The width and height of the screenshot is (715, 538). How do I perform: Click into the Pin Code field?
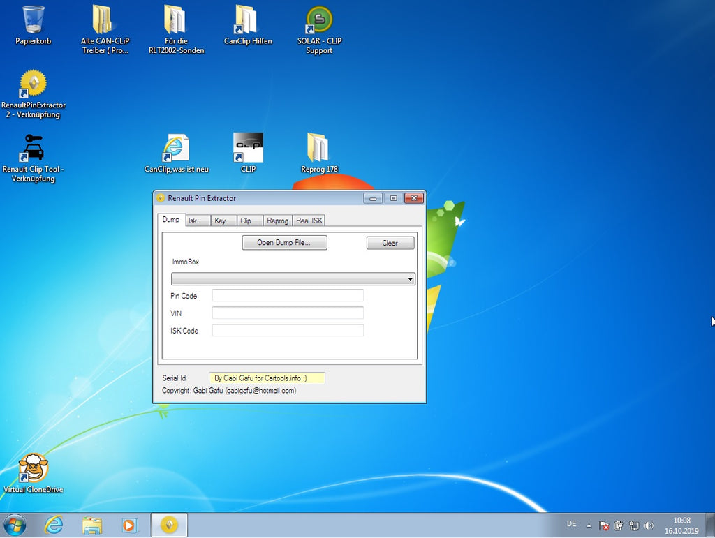288,296
